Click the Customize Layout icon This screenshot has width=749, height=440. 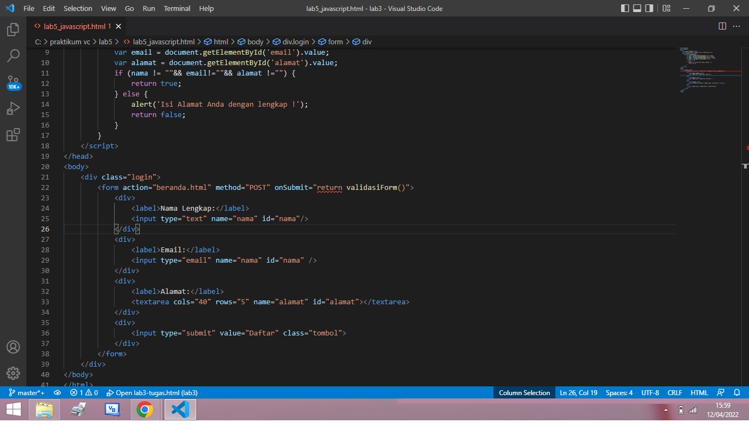pyautogui.click(x=666, y=8)
